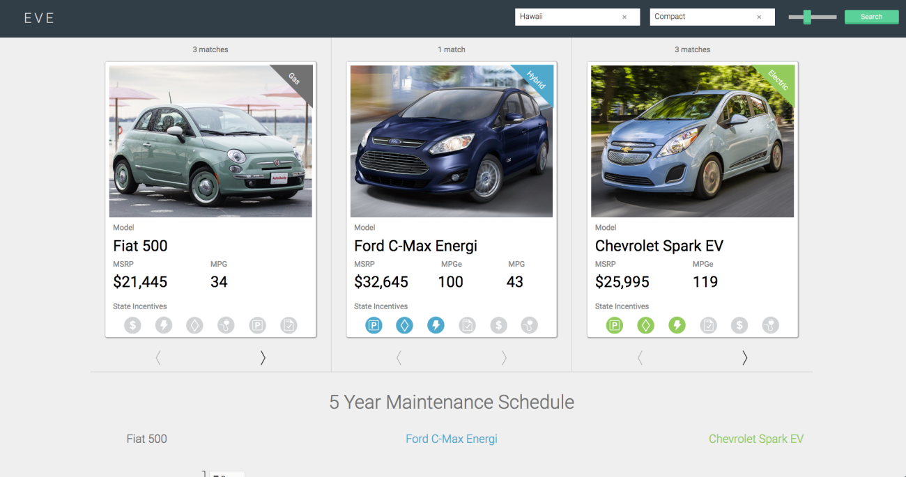Click the green lightning bolt icon on Spark EV

(x=677, y=325)
